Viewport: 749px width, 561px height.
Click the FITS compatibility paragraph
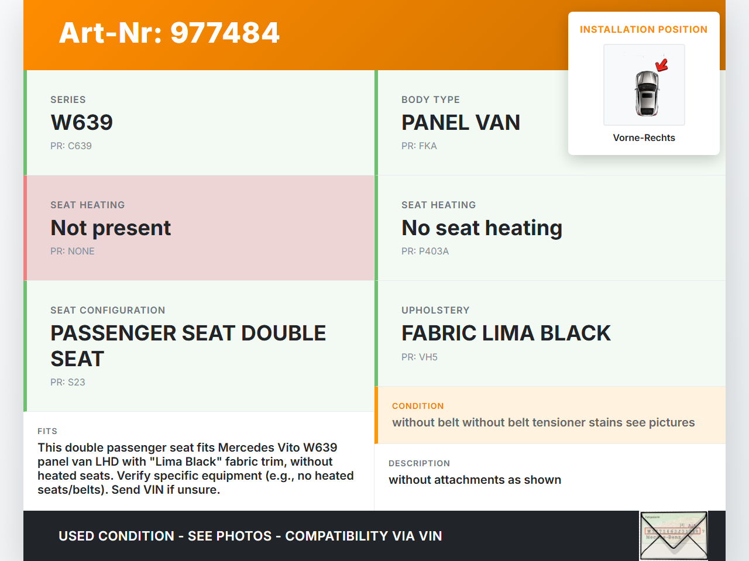tap(196, 468)
